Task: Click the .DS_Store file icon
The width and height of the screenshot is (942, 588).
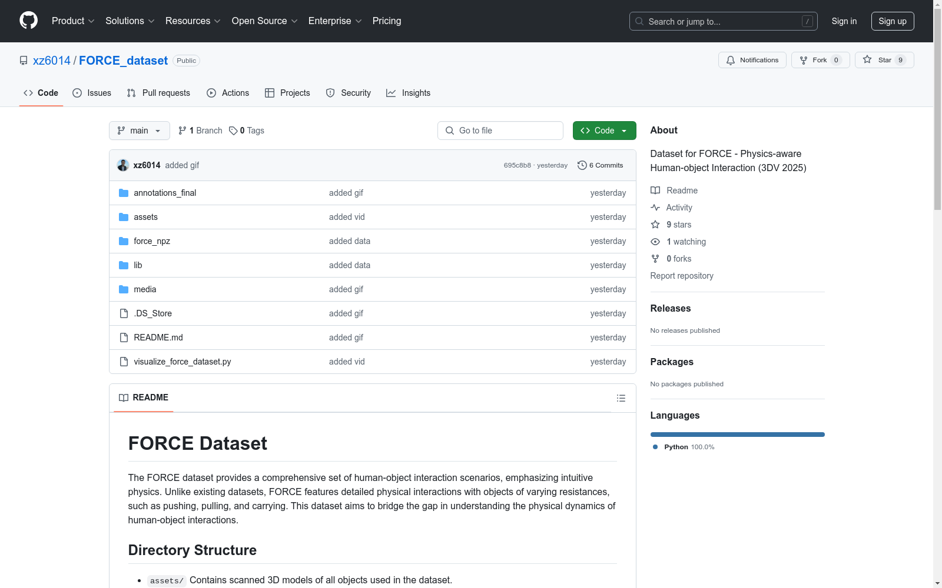Action: coord(124,313)
